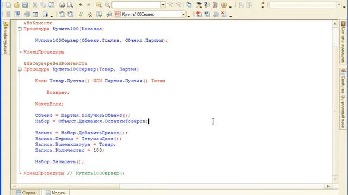Expand the Купить100Сервер procedure dropdown

(x=183, y=15)
